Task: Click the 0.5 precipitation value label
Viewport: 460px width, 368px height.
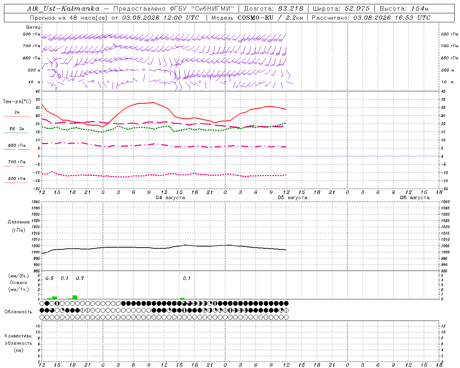Action: coord(50,278)
